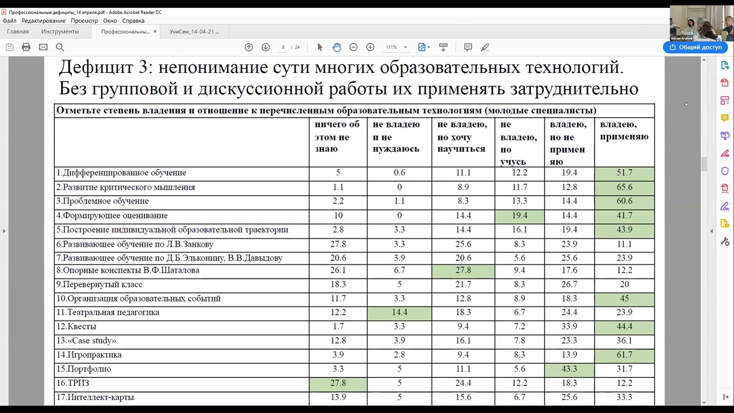The image size is (734, 413).
Task: Open the Инструменты tools tab
Action: (x=60, y=32)
